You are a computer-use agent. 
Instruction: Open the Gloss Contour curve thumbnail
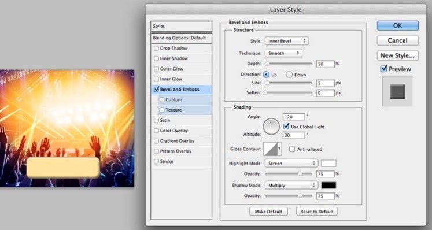coord(270,149)
